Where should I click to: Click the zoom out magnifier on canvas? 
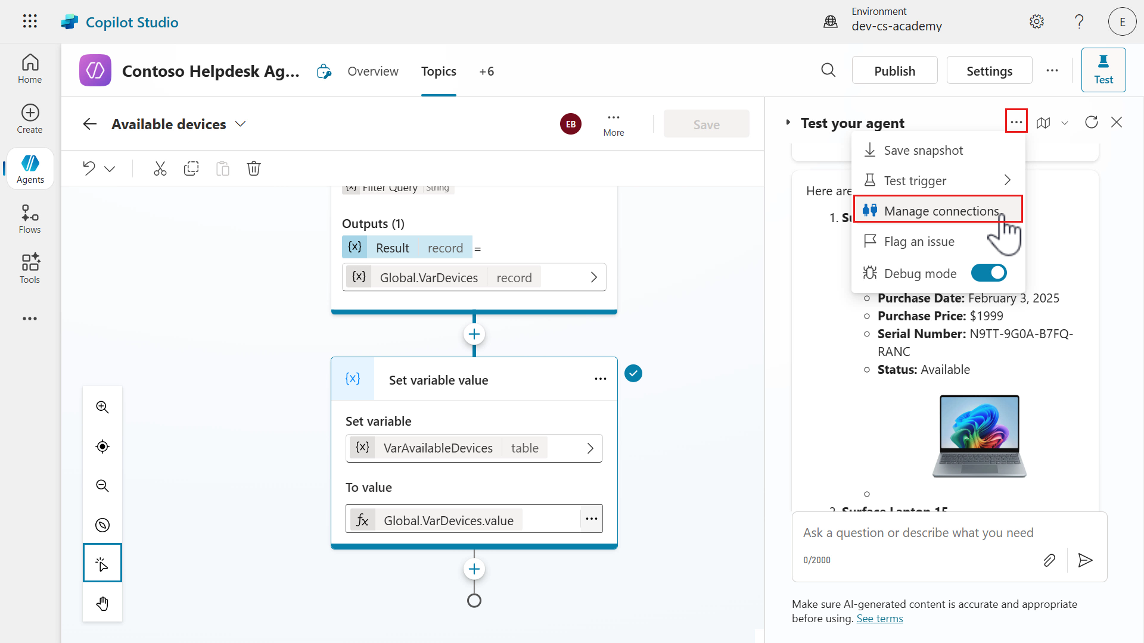102,486
